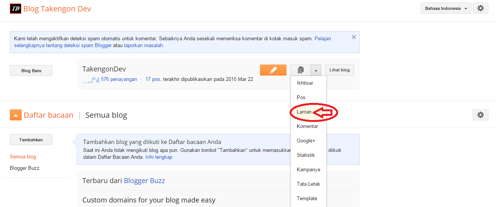Open Tata Letak menu item
Image resolution: width=496 pixels, height=207 pixels.
[308, 184]
